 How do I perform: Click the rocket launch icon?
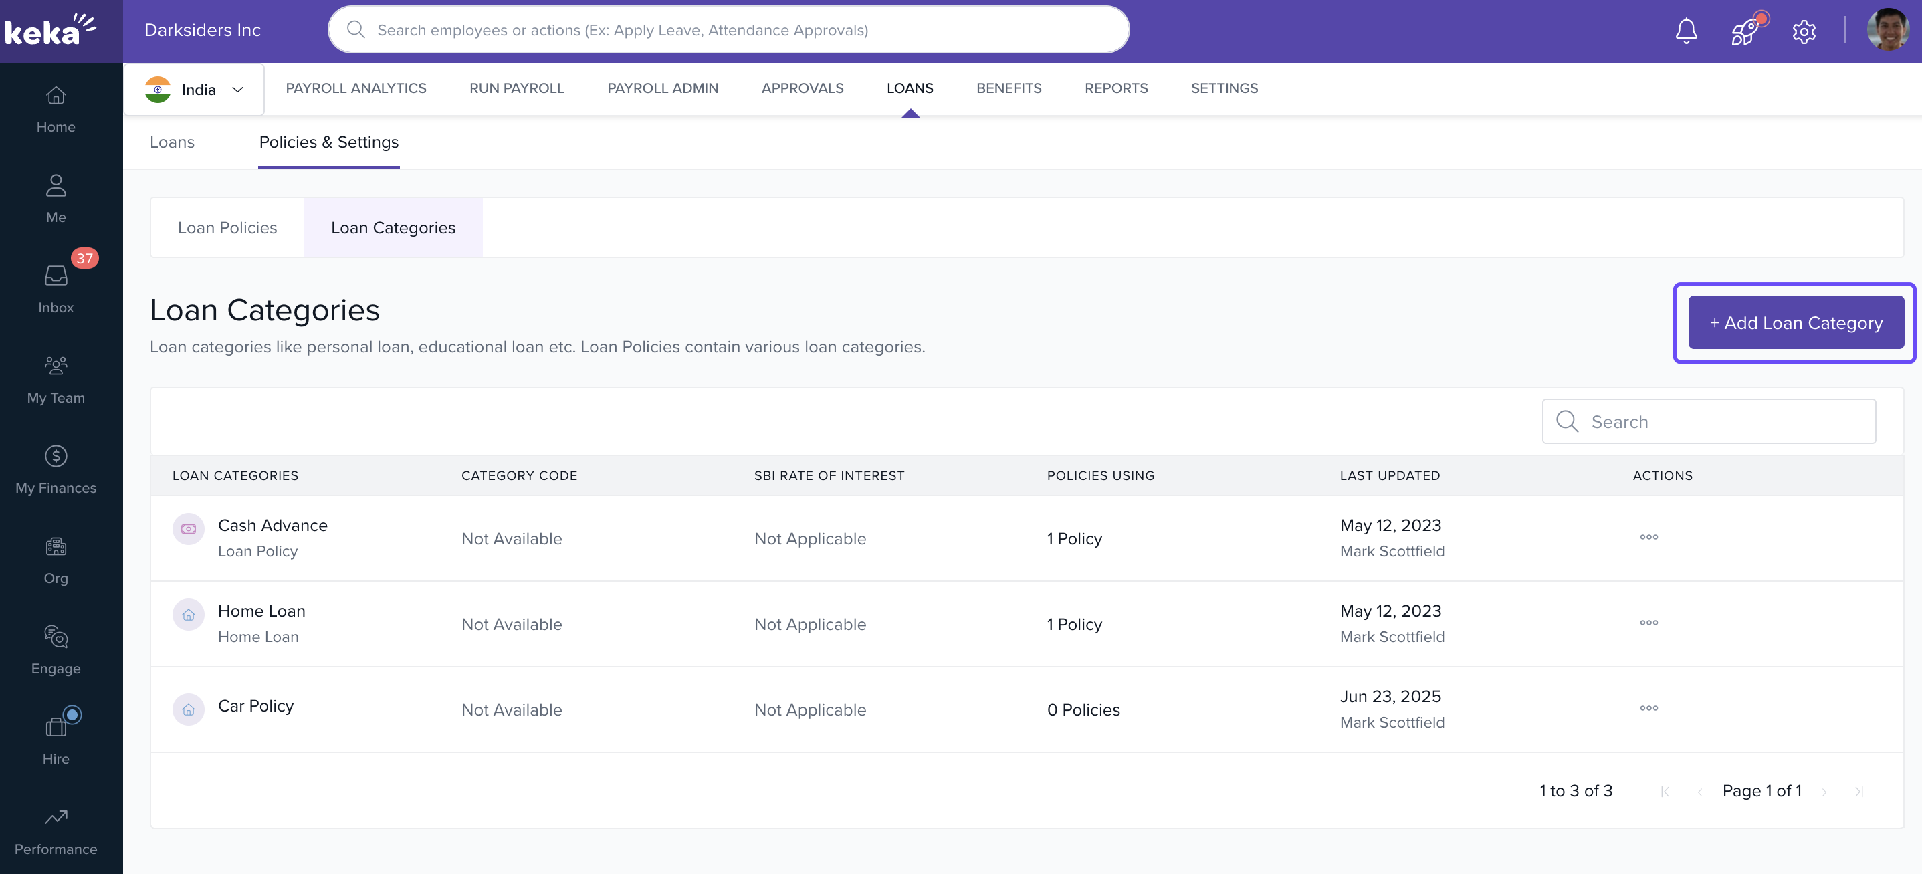[1744, 31]
